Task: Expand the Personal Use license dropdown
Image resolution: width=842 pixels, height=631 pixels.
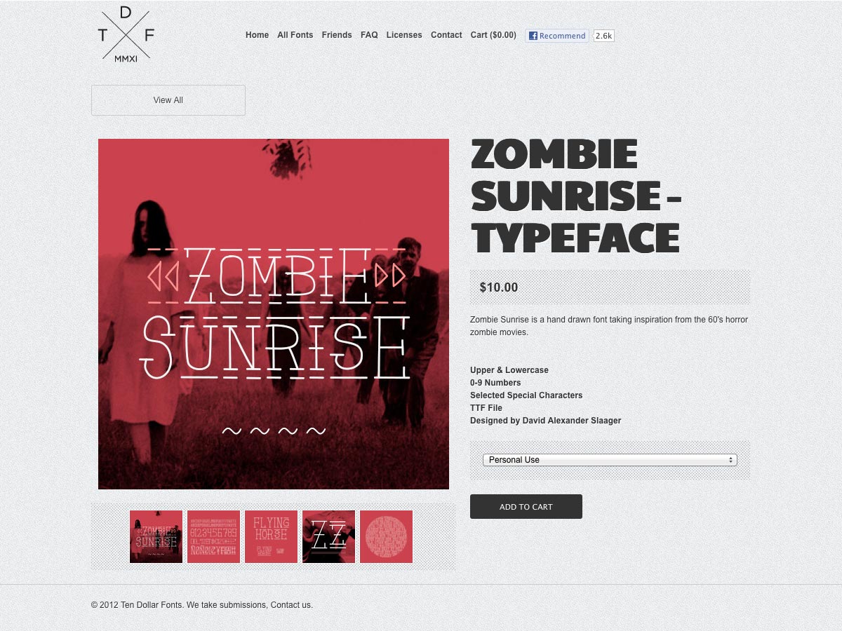Action: pyautogui.click(x=609, y=460)
